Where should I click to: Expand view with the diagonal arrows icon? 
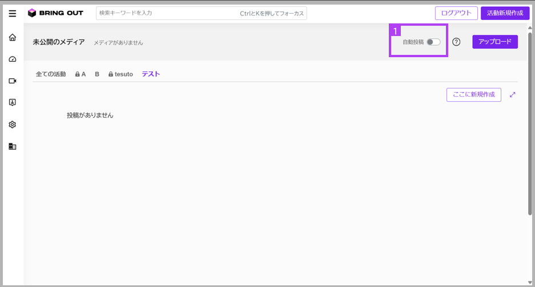pos(513,95)
